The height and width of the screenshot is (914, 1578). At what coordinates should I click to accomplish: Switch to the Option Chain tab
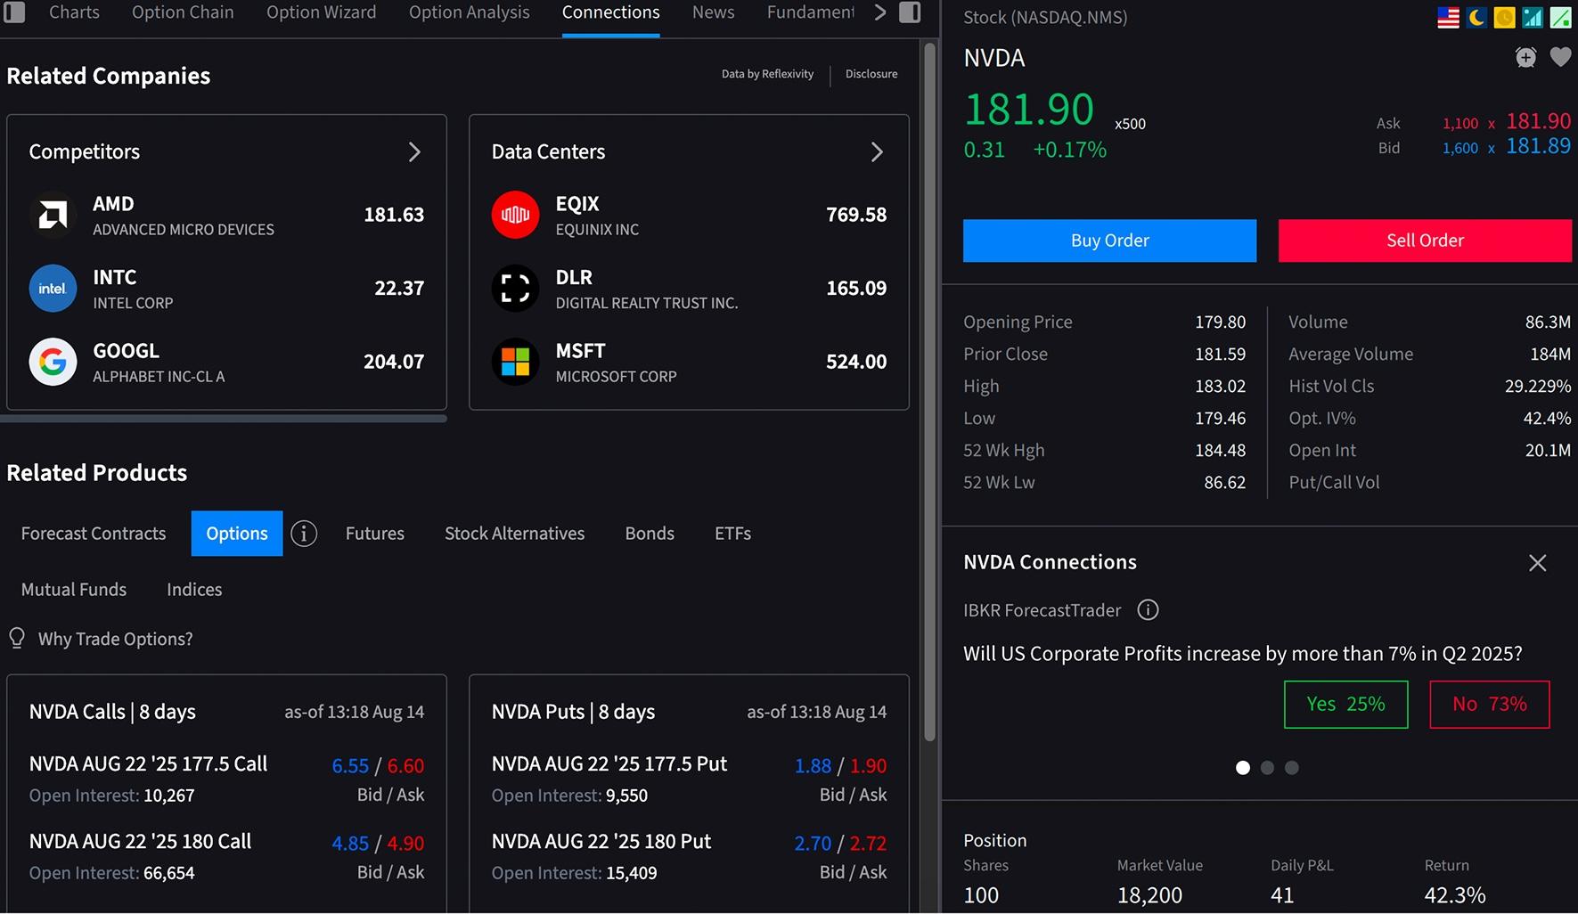coord(183,12)
